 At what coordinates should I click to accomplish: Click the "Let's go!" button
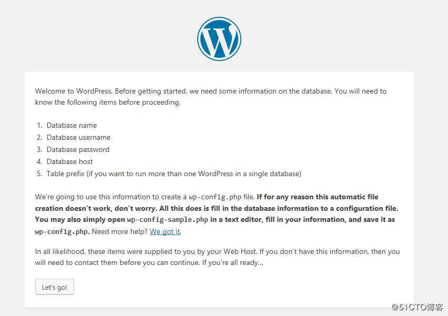[55, 287]
